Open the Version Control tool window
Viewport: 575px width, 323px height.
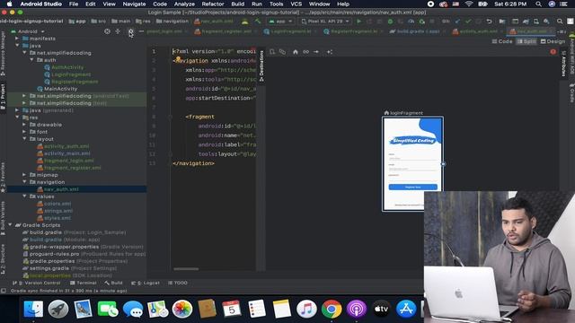(x=36, y=283)
